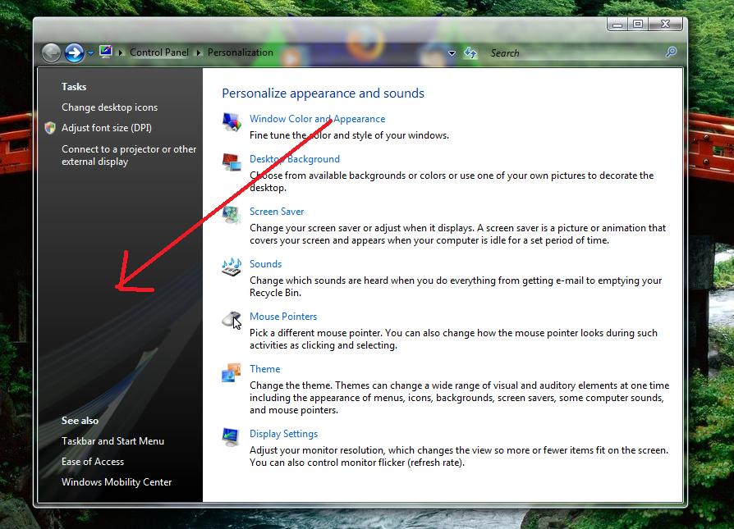Maximize the Personalization window
734x529 pixels.
(x=638, y=25)
